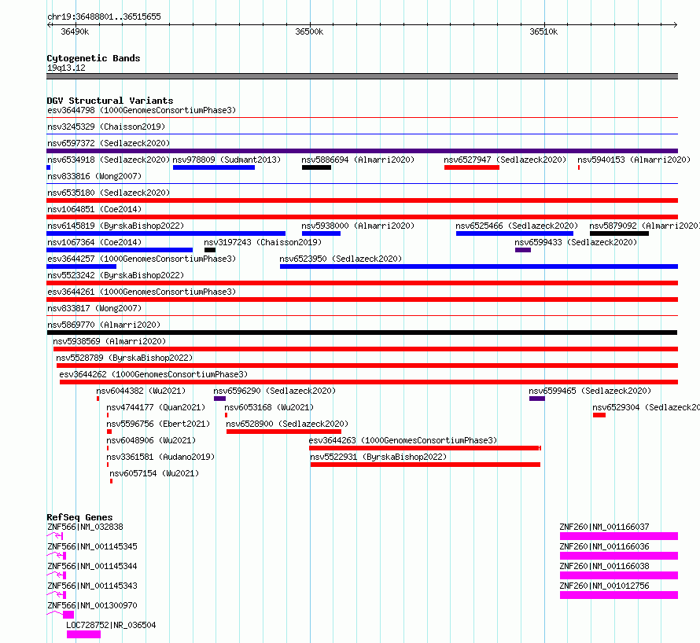The width and height of the screenshot is (700, 643).
Task: Select the blue nsv978809 Sudmant2013 bar
Action: (214, 167)
